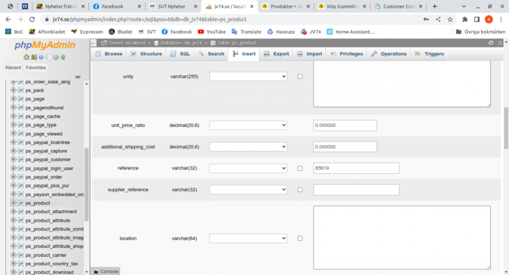
Task: Click the navigation tree link chain icon
Action: pyautogui.click(x=78, y=77)
